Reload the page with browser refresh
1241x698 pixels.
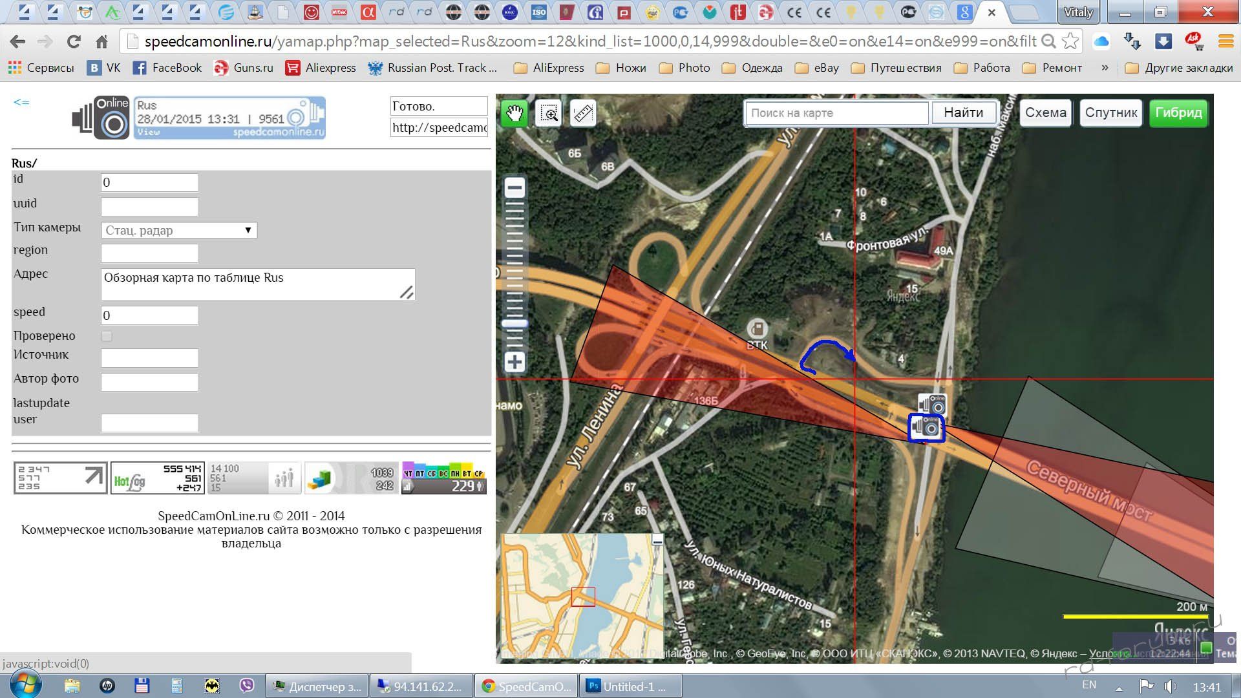coord(74,42)
